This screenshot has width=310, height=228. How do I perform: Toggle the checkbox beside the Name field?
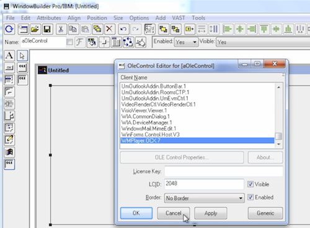coord(69,42)
